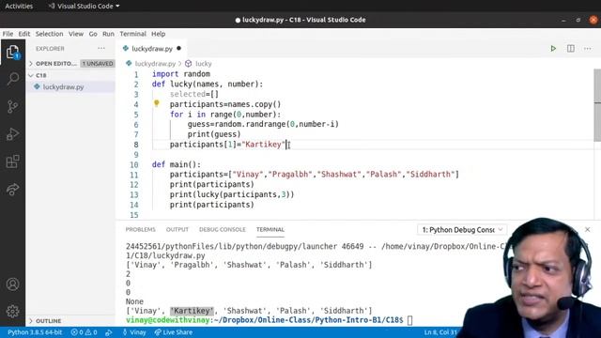601x338 pixels.
Task: Open Explorer panel more actions ellipsis
Action: 101,48
